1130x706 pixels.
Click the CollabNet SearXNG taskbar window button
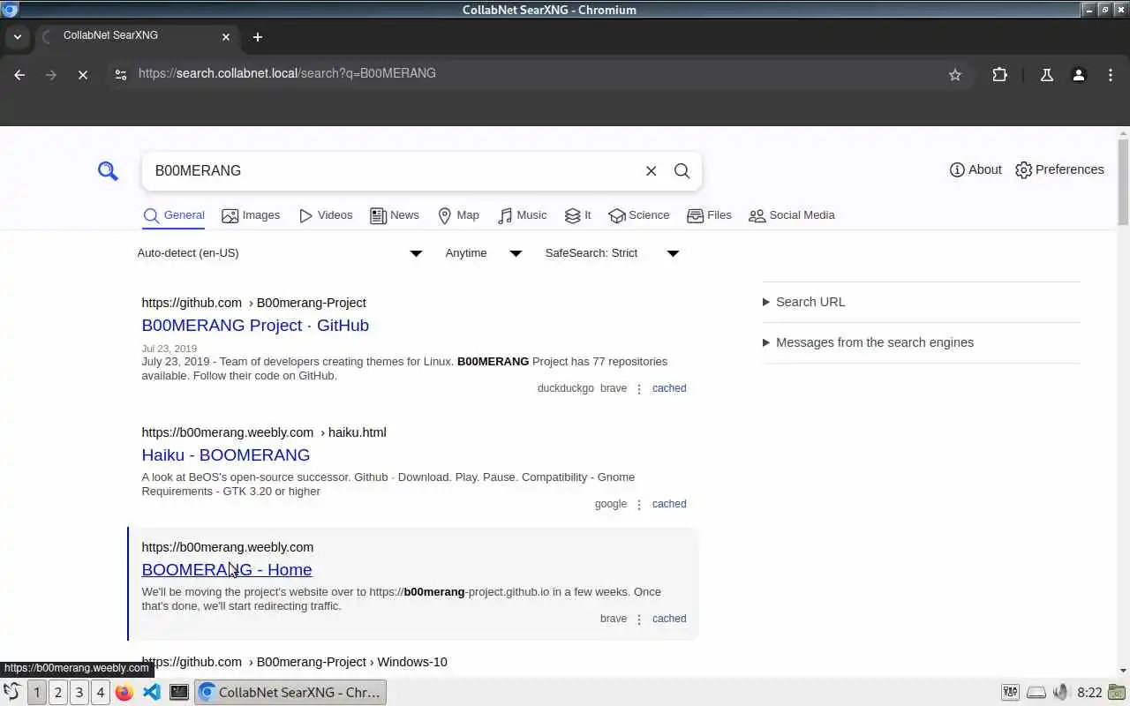click(290, 693)
